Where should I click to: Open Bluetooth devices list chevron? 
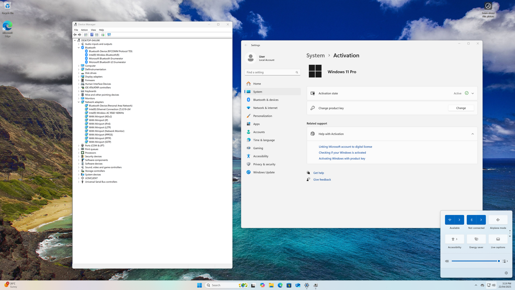[481, 220]
